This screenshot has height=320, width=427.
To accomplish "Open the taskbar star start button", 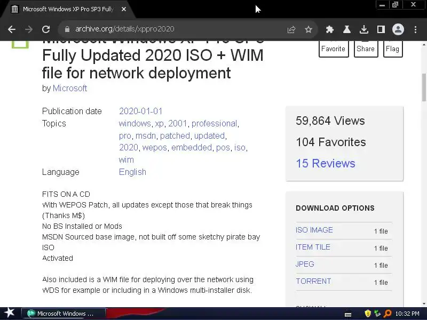I will [x=10, y=313].
